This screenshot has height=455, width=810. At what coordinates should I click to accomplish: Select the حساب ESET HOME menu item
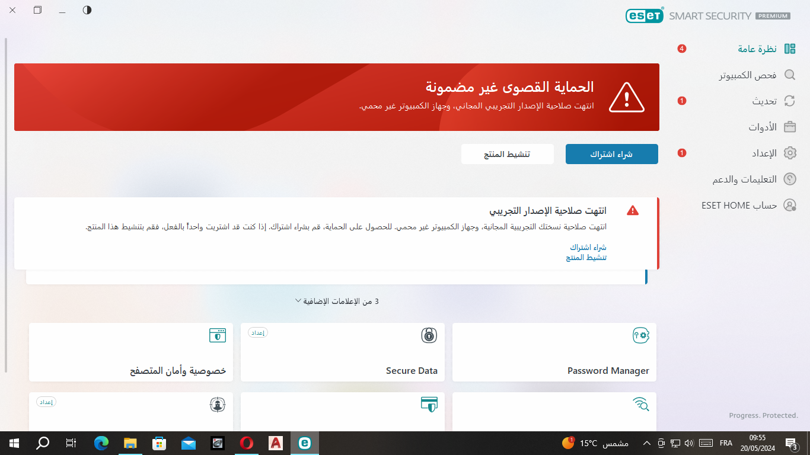pyautogui.click(x=739, y=206)
